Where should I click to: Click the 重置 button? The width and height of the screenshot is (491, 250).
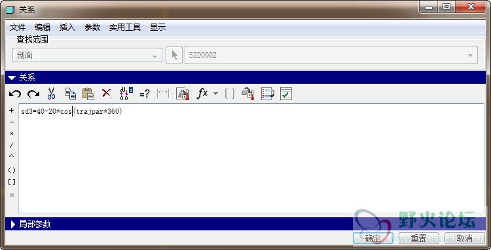[x=419, y=238]
